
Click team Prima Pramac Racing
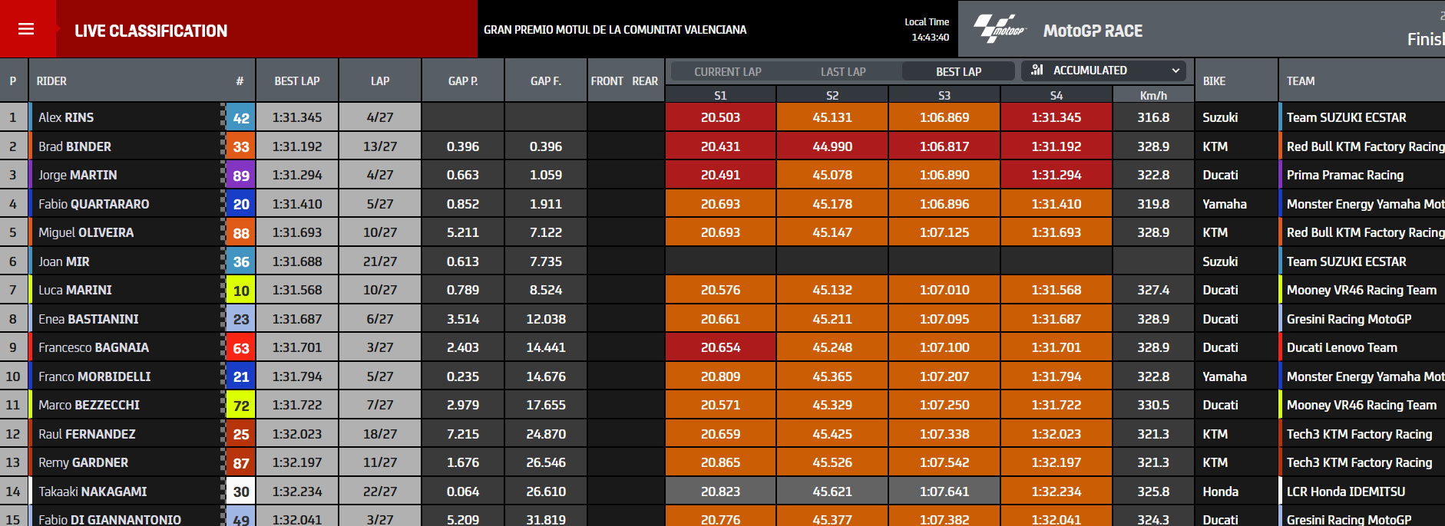click(1344, 175)
